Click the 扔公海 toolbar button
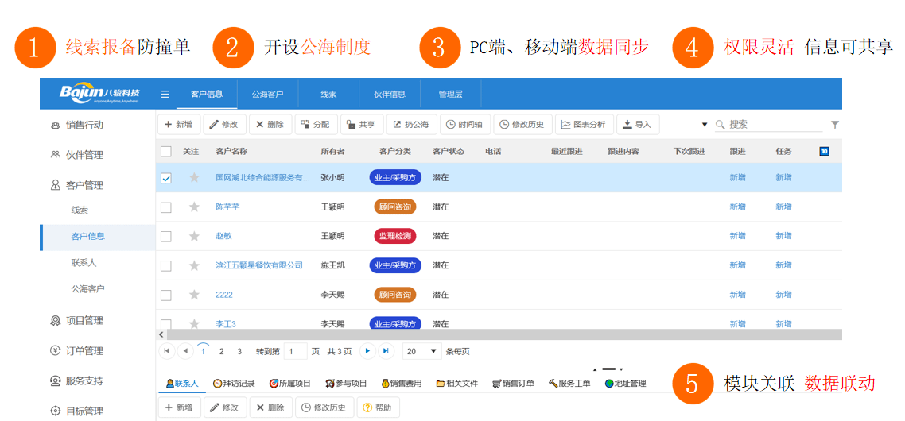Image resolution: width=905 pixels, height=421 pixels. (411, 125)
